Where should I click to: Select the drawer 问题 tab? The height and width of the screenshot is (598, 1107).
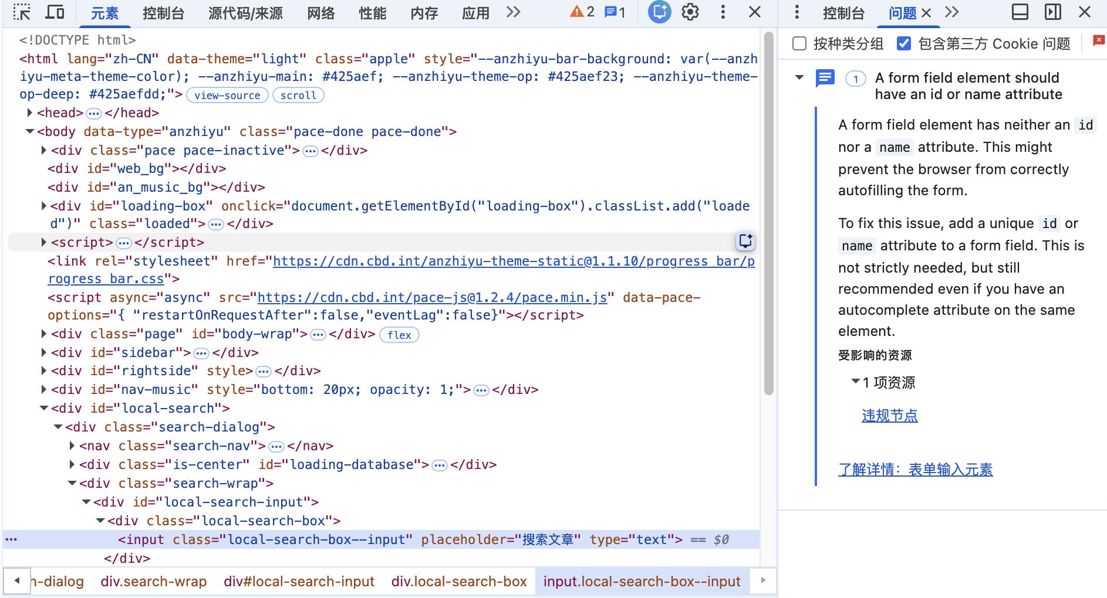click(902, 13)
